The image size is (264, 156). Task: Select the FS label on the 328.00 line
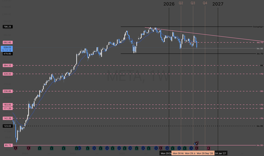click(x=262, y=74)
